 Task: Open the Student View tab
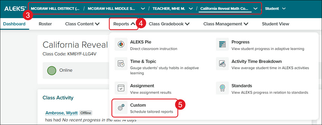pyautogui.click(x=275, y=24)
